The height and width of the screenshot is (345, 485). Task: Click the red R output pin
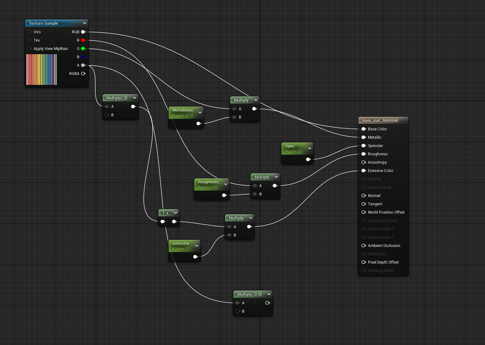click(83, 40)
